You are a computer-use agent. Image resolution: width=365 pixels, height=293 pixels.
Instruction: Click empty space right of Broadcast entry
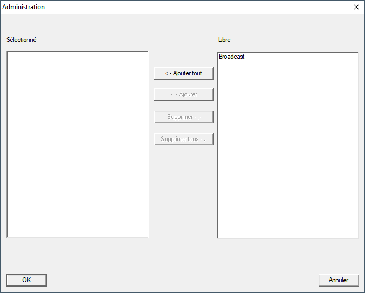coord(302,57)
